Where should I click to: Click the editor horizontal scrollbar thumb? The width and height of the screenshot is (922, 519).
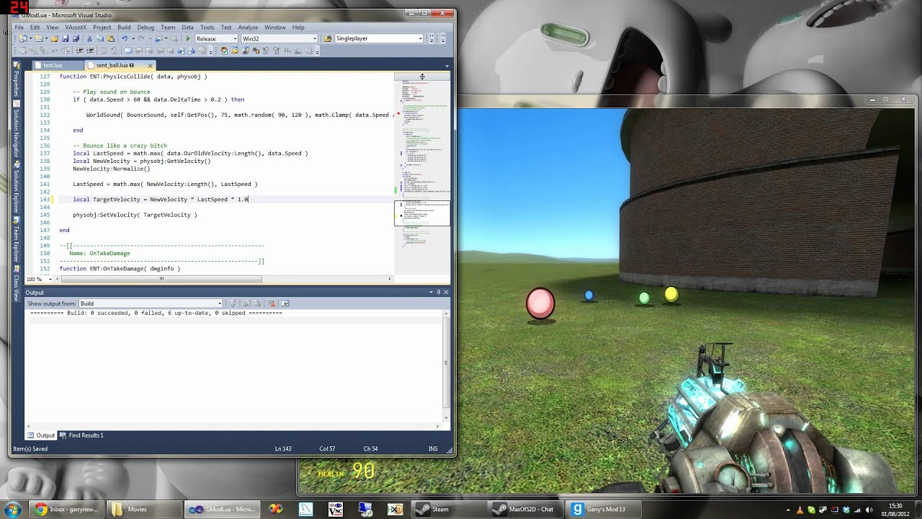pos(161,279)
